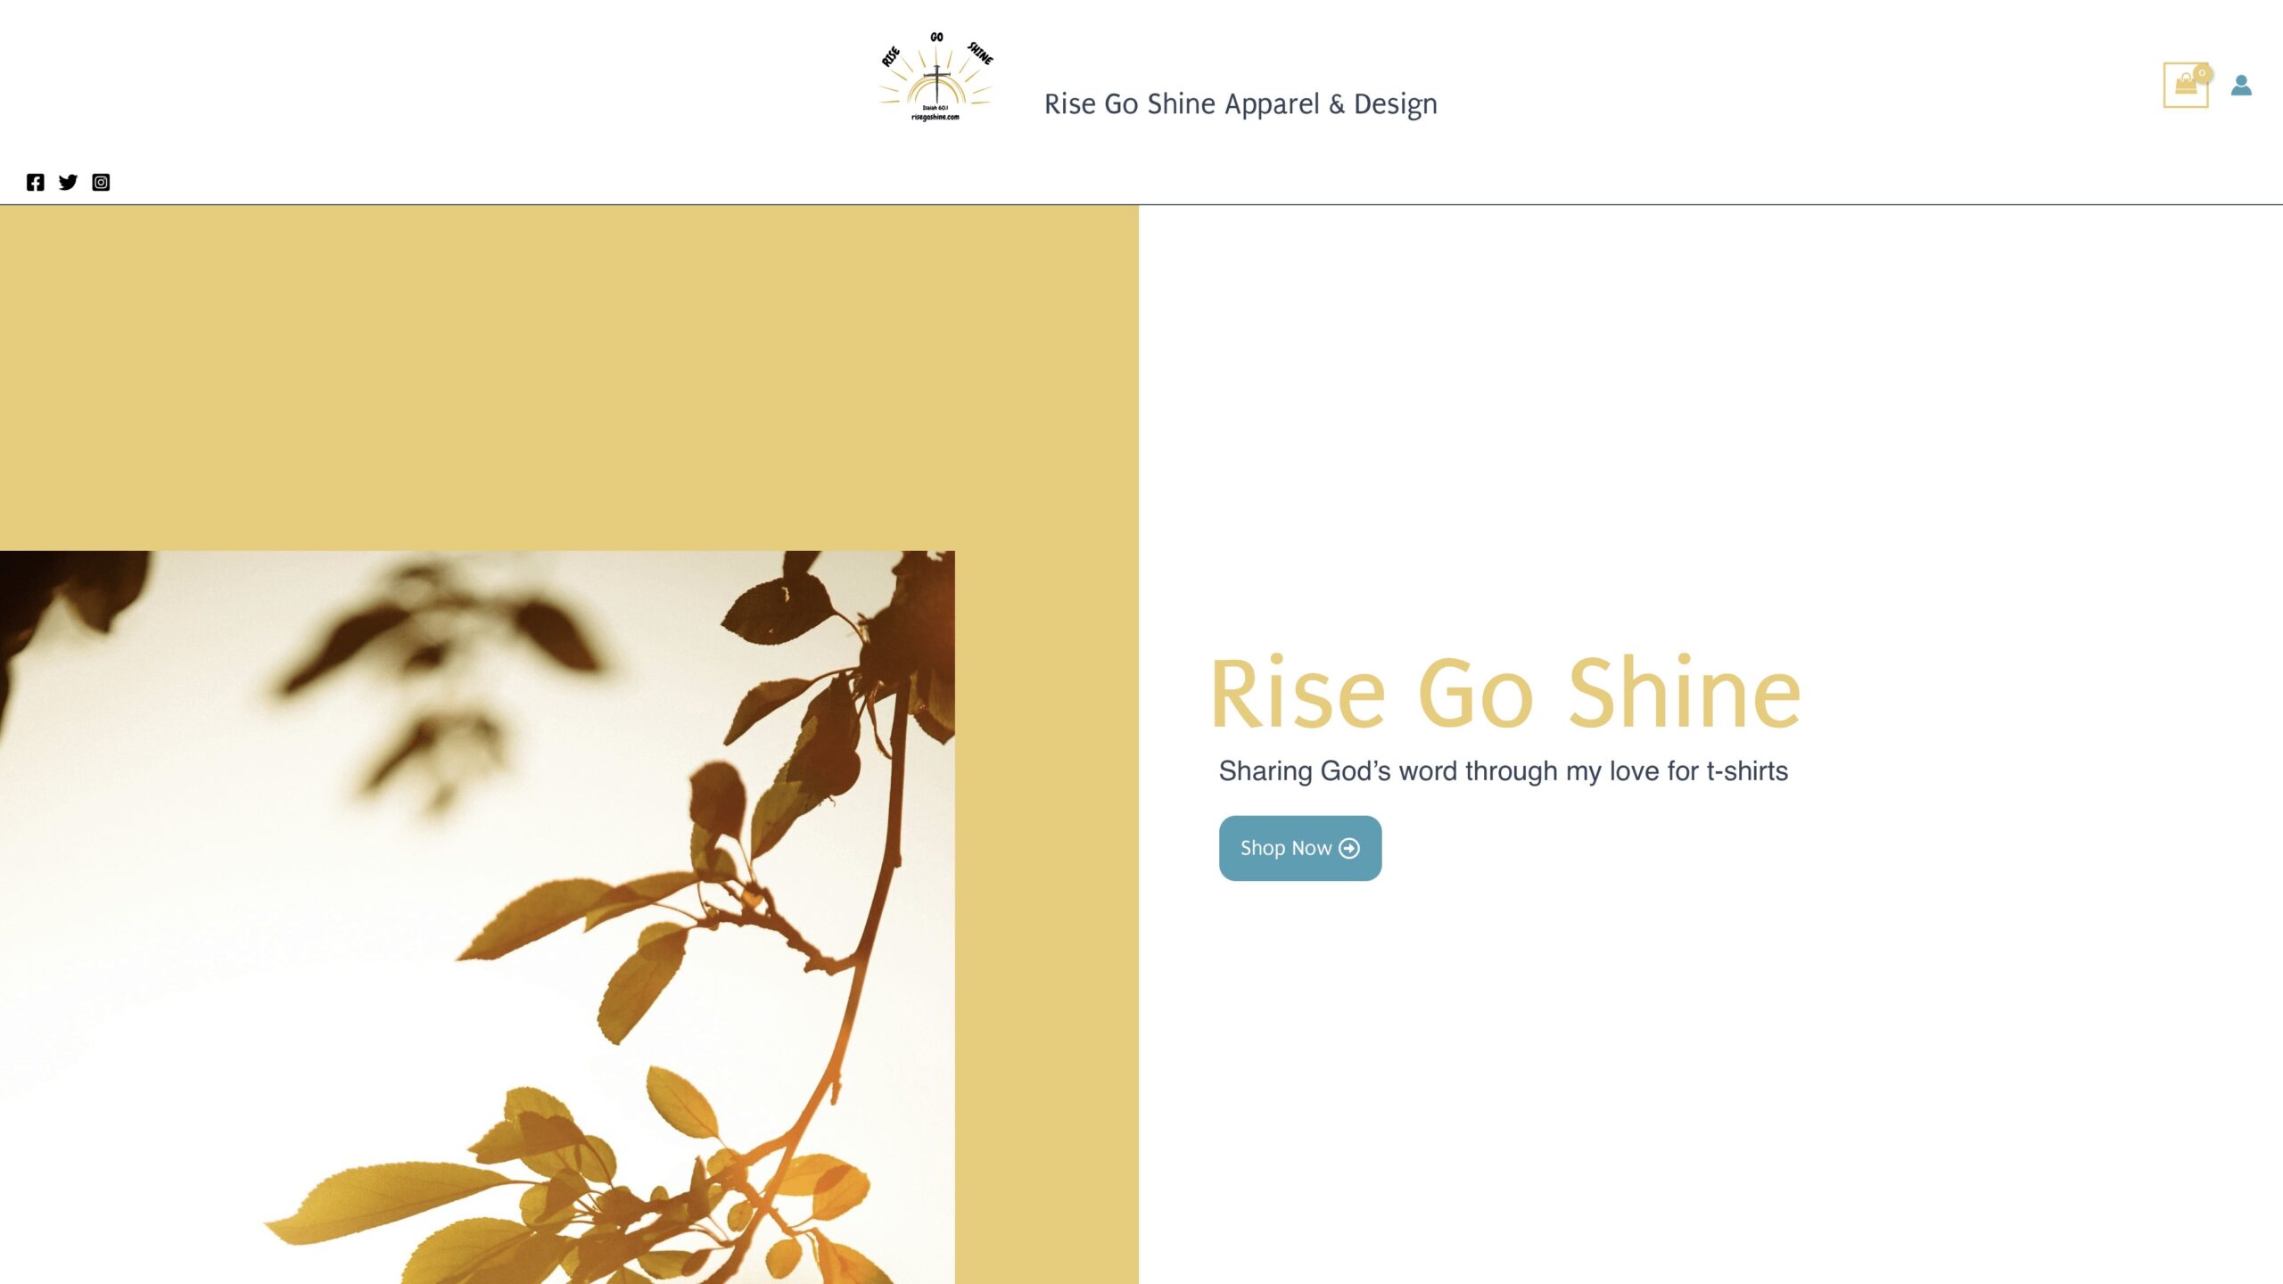Click the cart item count badge
The width and height of the screenshot is (2283, 1284).
tap(2202, 73)
